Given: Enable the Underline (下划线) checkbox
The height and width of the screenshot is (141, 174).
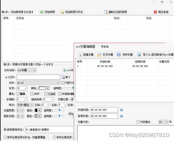Looking at the screenshot, I should tap(46, 94).
